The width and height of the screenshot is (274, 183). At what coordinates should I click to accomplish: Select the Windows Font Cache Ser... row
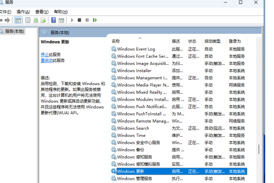(179, 56)
